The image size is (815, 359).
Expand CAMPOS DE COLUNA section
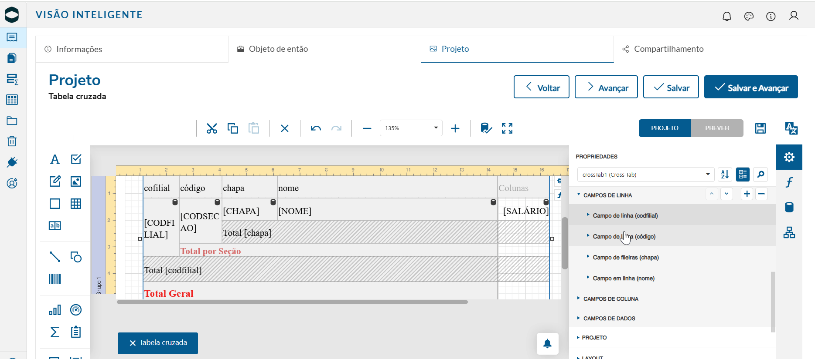tap(579, 299)
